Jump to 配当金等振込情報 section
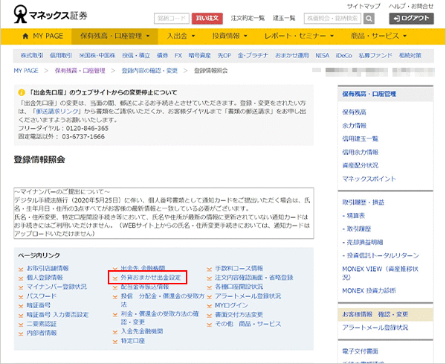 point(145,287)
